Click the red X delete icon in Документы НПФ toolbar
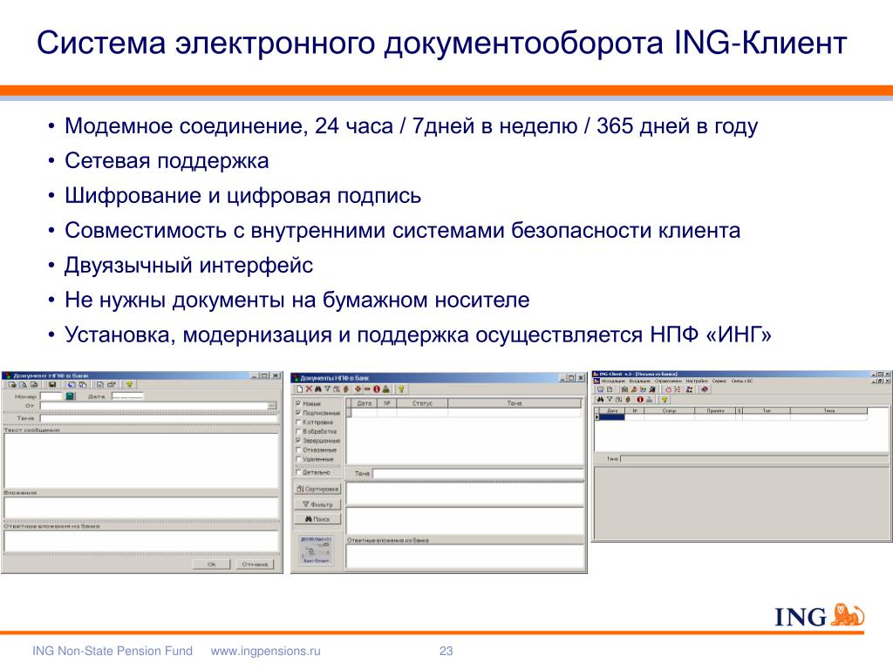Image resolution: width=893 pixels, height=669 pixels. pos(309,389)
